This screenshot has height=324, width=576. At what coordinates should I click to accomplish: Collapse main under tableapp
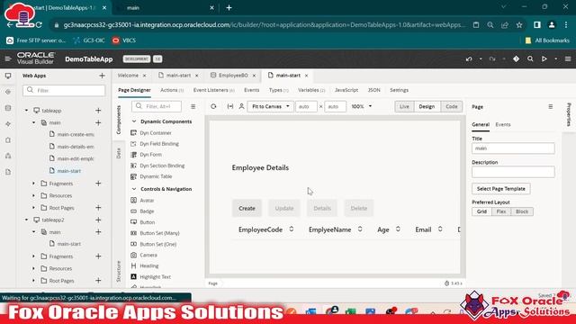[x=34, y=122]
